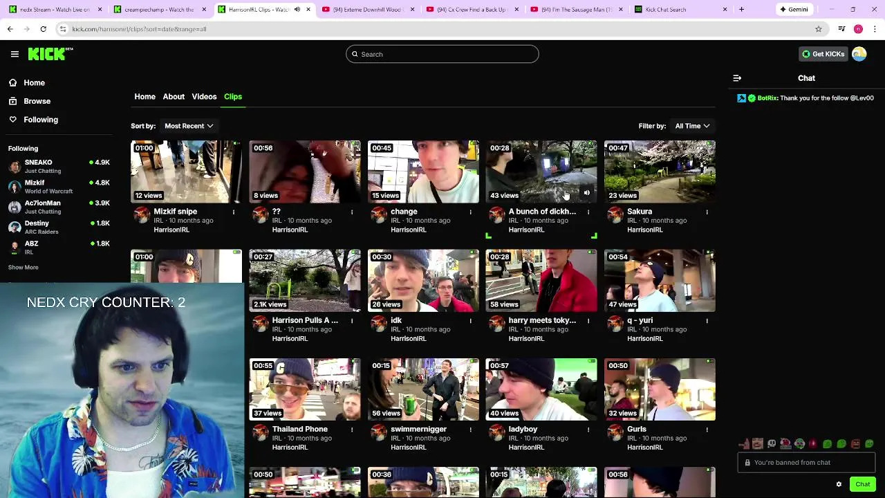This screenshot has width=885, height=498.
Task: Open the user avatar menu at top right
Action: pos(859,54)
